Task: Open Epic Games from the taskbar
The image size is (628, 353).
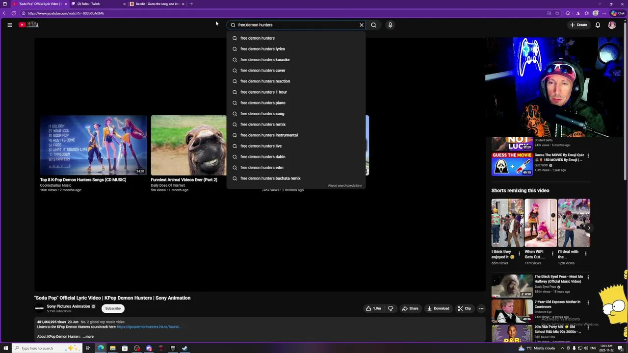Action: tap(173, 348)
